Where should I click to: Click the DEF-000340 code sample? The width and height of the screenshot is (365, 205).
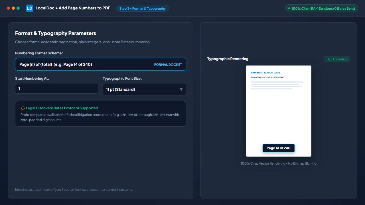[x=162, y=115]
